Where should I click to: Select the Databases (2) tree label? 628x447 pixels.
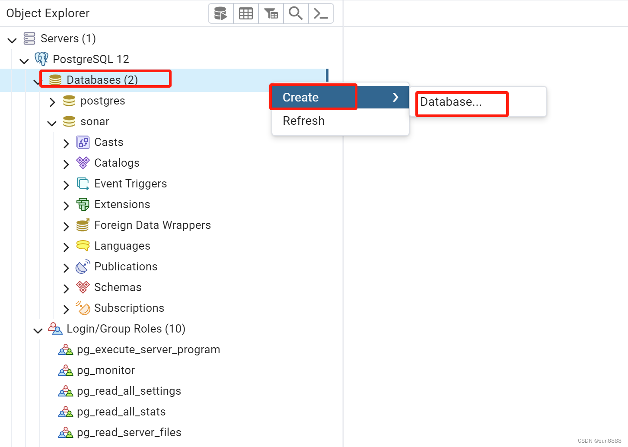(x=102, y=80)
